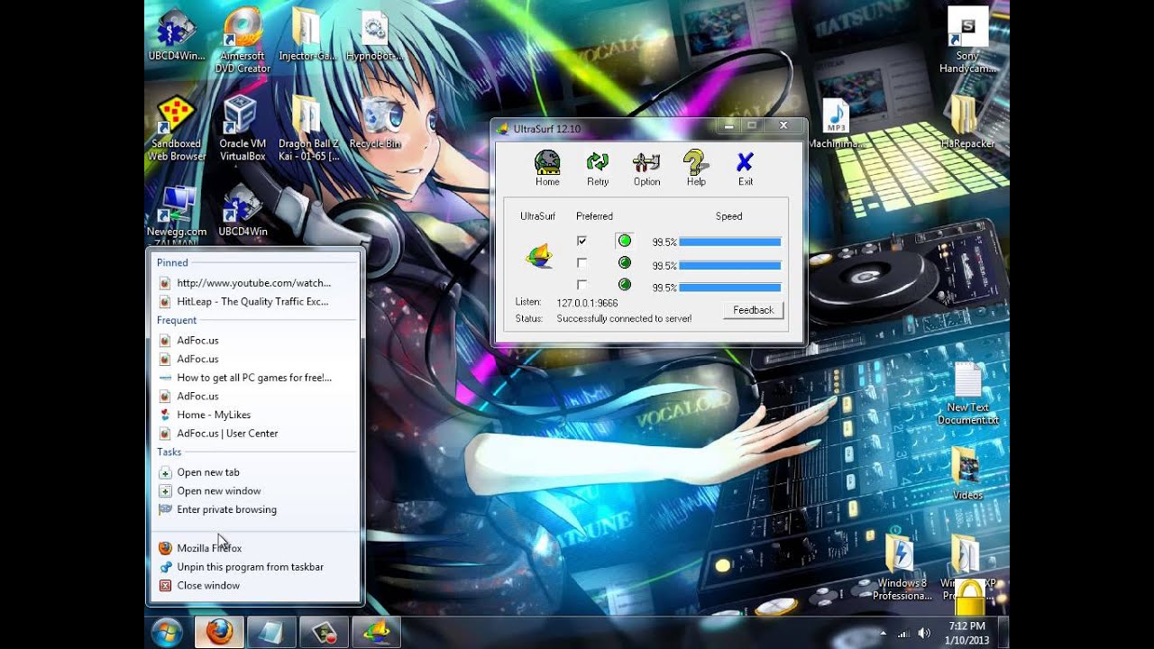Screen dimensions: 1154x649
Task: Select the first green server indicator
Action: [624, 241]
